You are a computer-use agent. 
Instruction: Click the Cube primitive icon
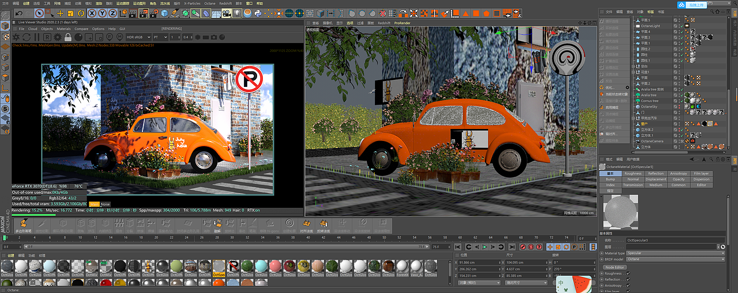(164, 13)
